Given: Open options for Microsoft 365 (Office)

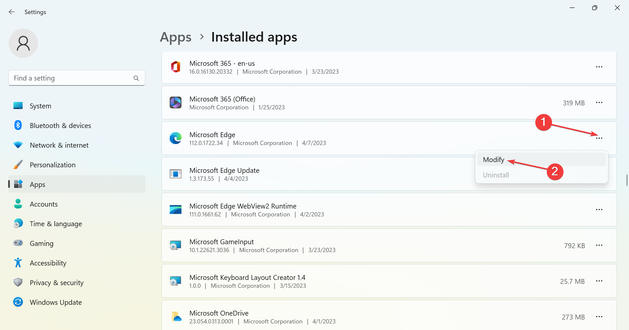Looking at the screenshot, I should pos(599,102).
